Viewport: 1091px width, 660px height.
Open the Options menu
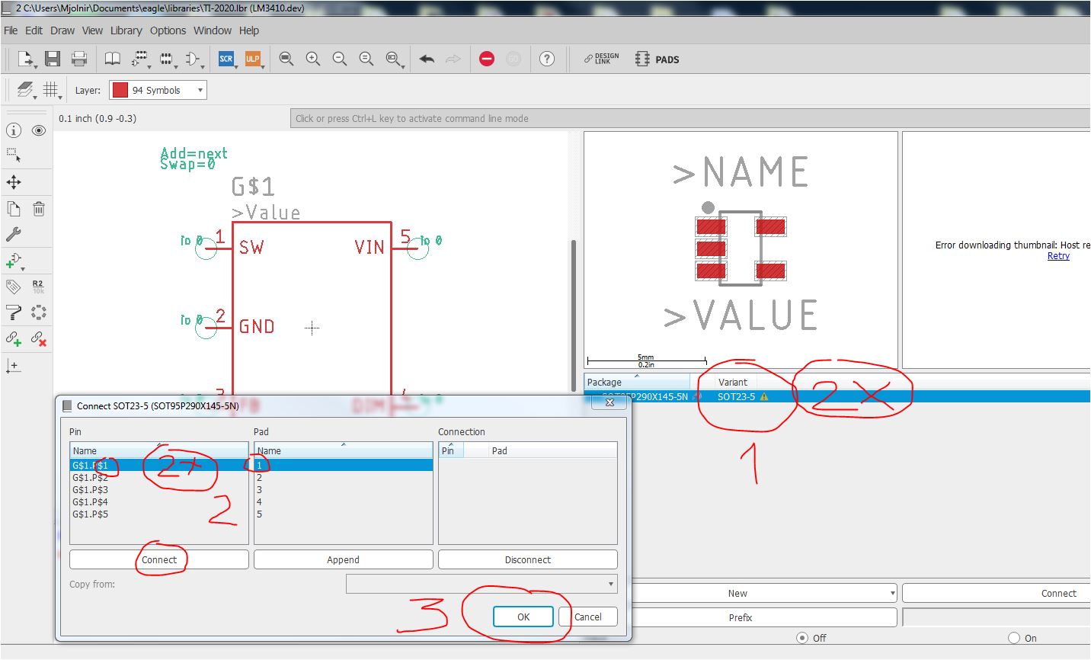[x=168, y=30]
